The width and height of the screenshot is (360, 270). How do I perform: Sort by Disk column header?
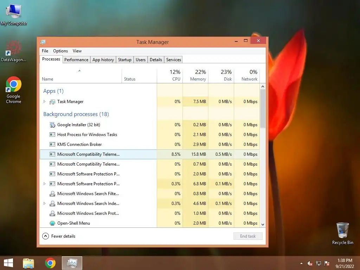[x=221, y=76]
